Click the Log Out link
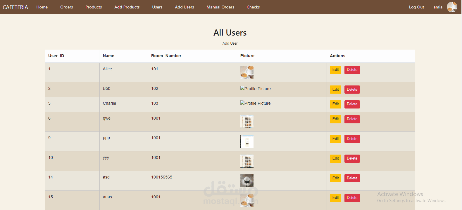The height and width of the screenshot is (210, 462). click(416, 7)
